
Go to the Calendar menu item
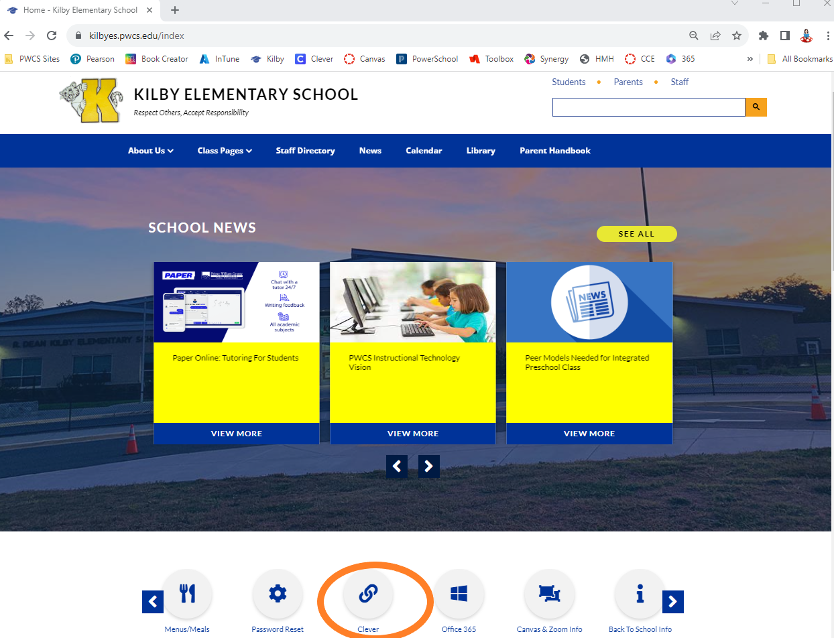[x=424, y=151]
